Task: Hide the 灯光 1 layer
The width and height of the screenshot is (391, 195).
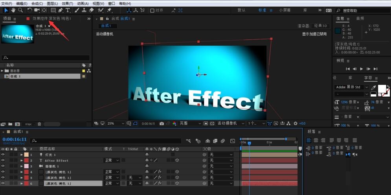Action: click(3, 155)
